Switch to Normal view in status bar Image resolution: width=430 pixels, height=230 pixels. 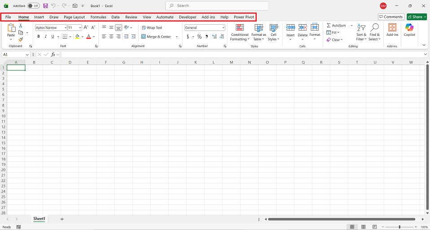352,227
